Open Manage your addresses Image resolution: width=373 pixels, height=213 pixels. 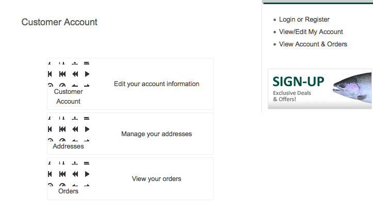click(x=156, y=134)
